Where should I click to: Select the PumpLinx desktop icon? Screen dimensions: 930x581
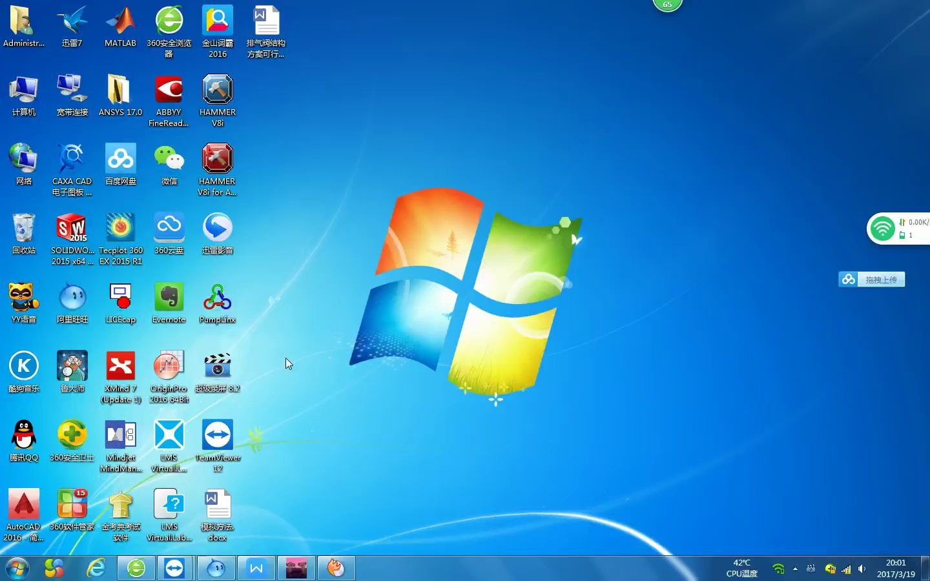pos(218,303)
